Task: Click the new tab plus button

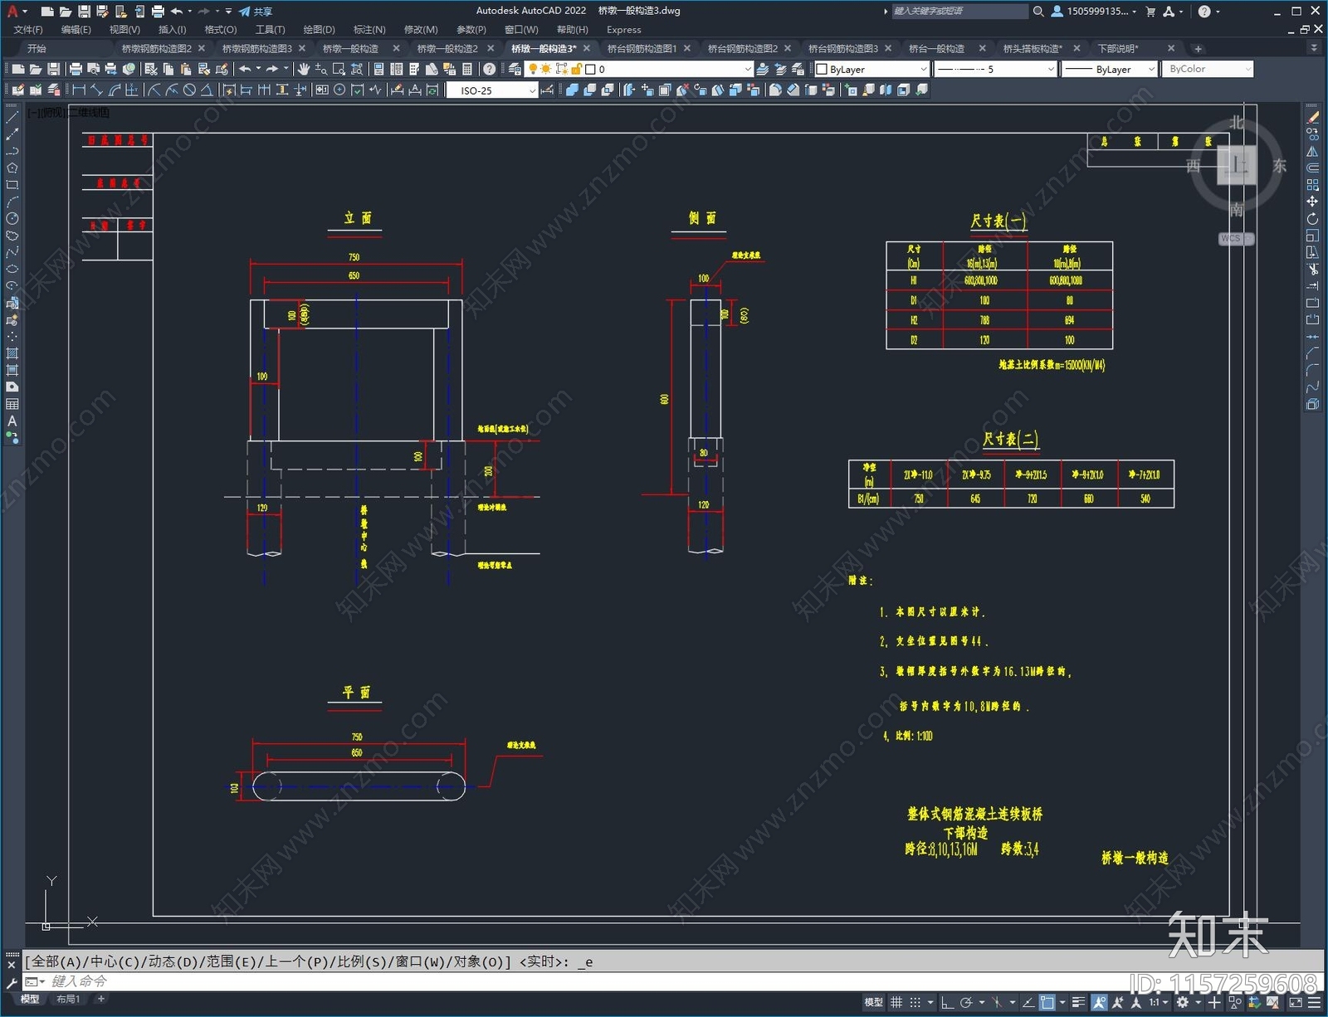Action: (1198, 49)
